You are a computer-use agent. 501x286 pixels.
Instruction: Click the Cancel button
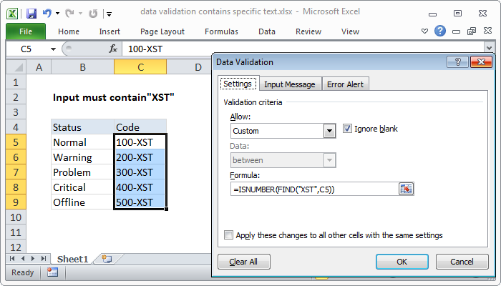(x=462, y=262)
